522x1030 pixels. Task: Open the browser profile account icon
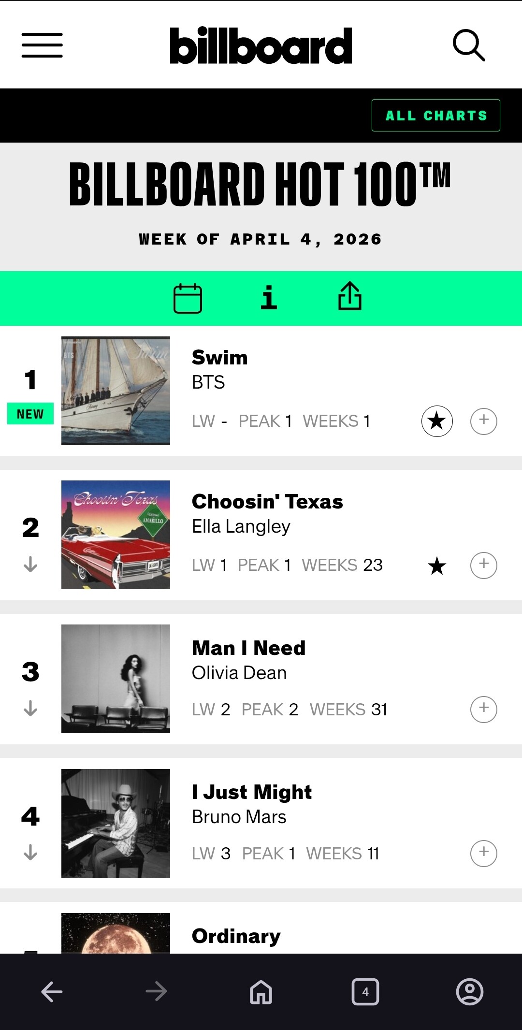469,992
